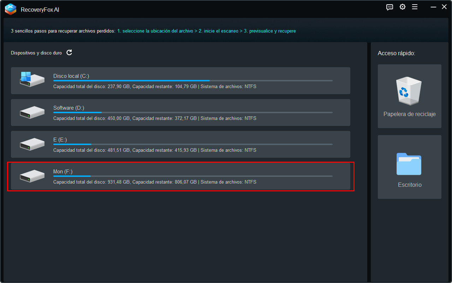The image size is (452, 283).
Task: Click the Software (D:) capacity details text
Action: click(x=155, y=118)
